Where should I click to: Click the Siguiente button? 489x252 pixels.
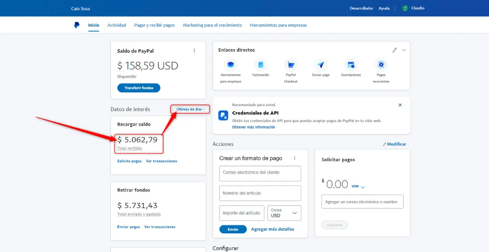point(334,225)
